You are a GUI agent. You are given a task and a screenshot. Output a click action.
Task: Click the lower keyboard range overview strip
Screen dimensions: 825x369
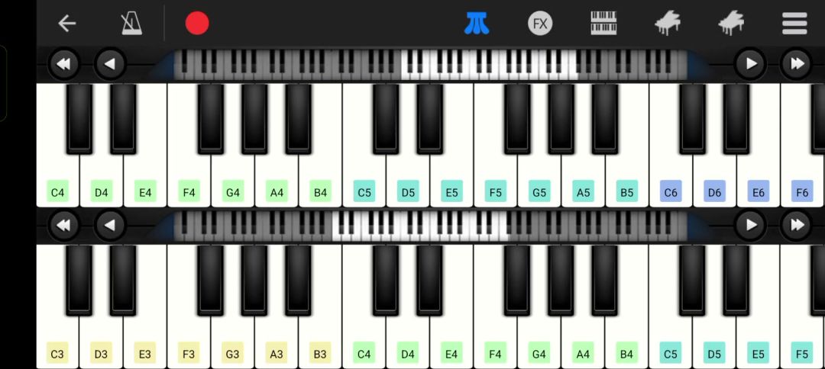pyautogui.click(x=430, y=226)
